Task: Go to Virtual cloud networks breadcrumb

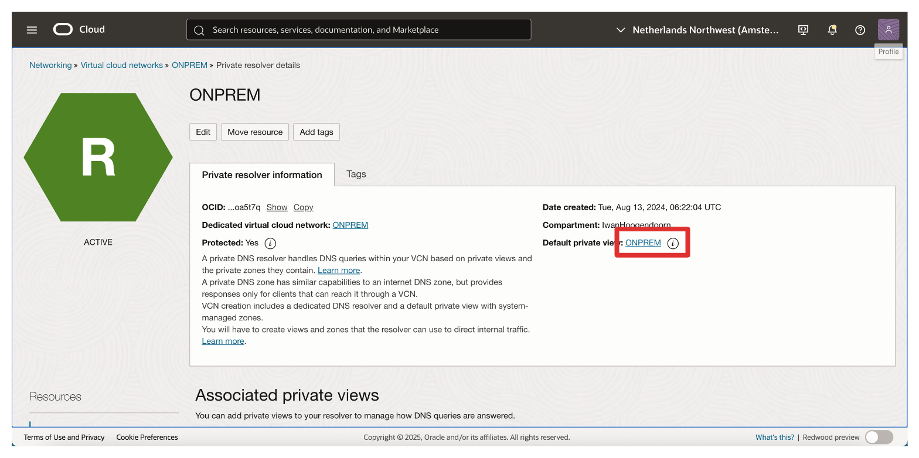Action: 121,65
